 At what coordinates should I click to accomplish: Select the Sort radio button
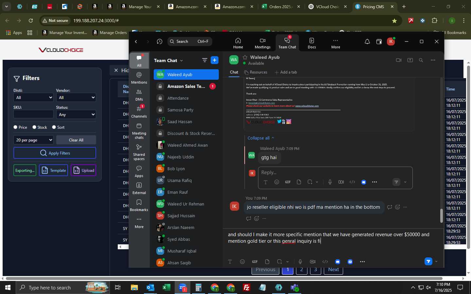pos(54,127)
